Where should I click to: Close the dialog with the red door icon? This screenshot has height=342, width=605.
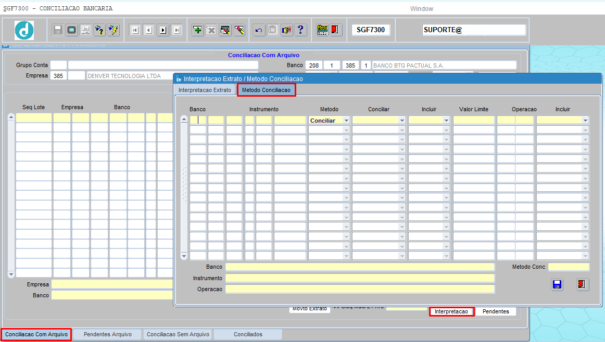582,284
